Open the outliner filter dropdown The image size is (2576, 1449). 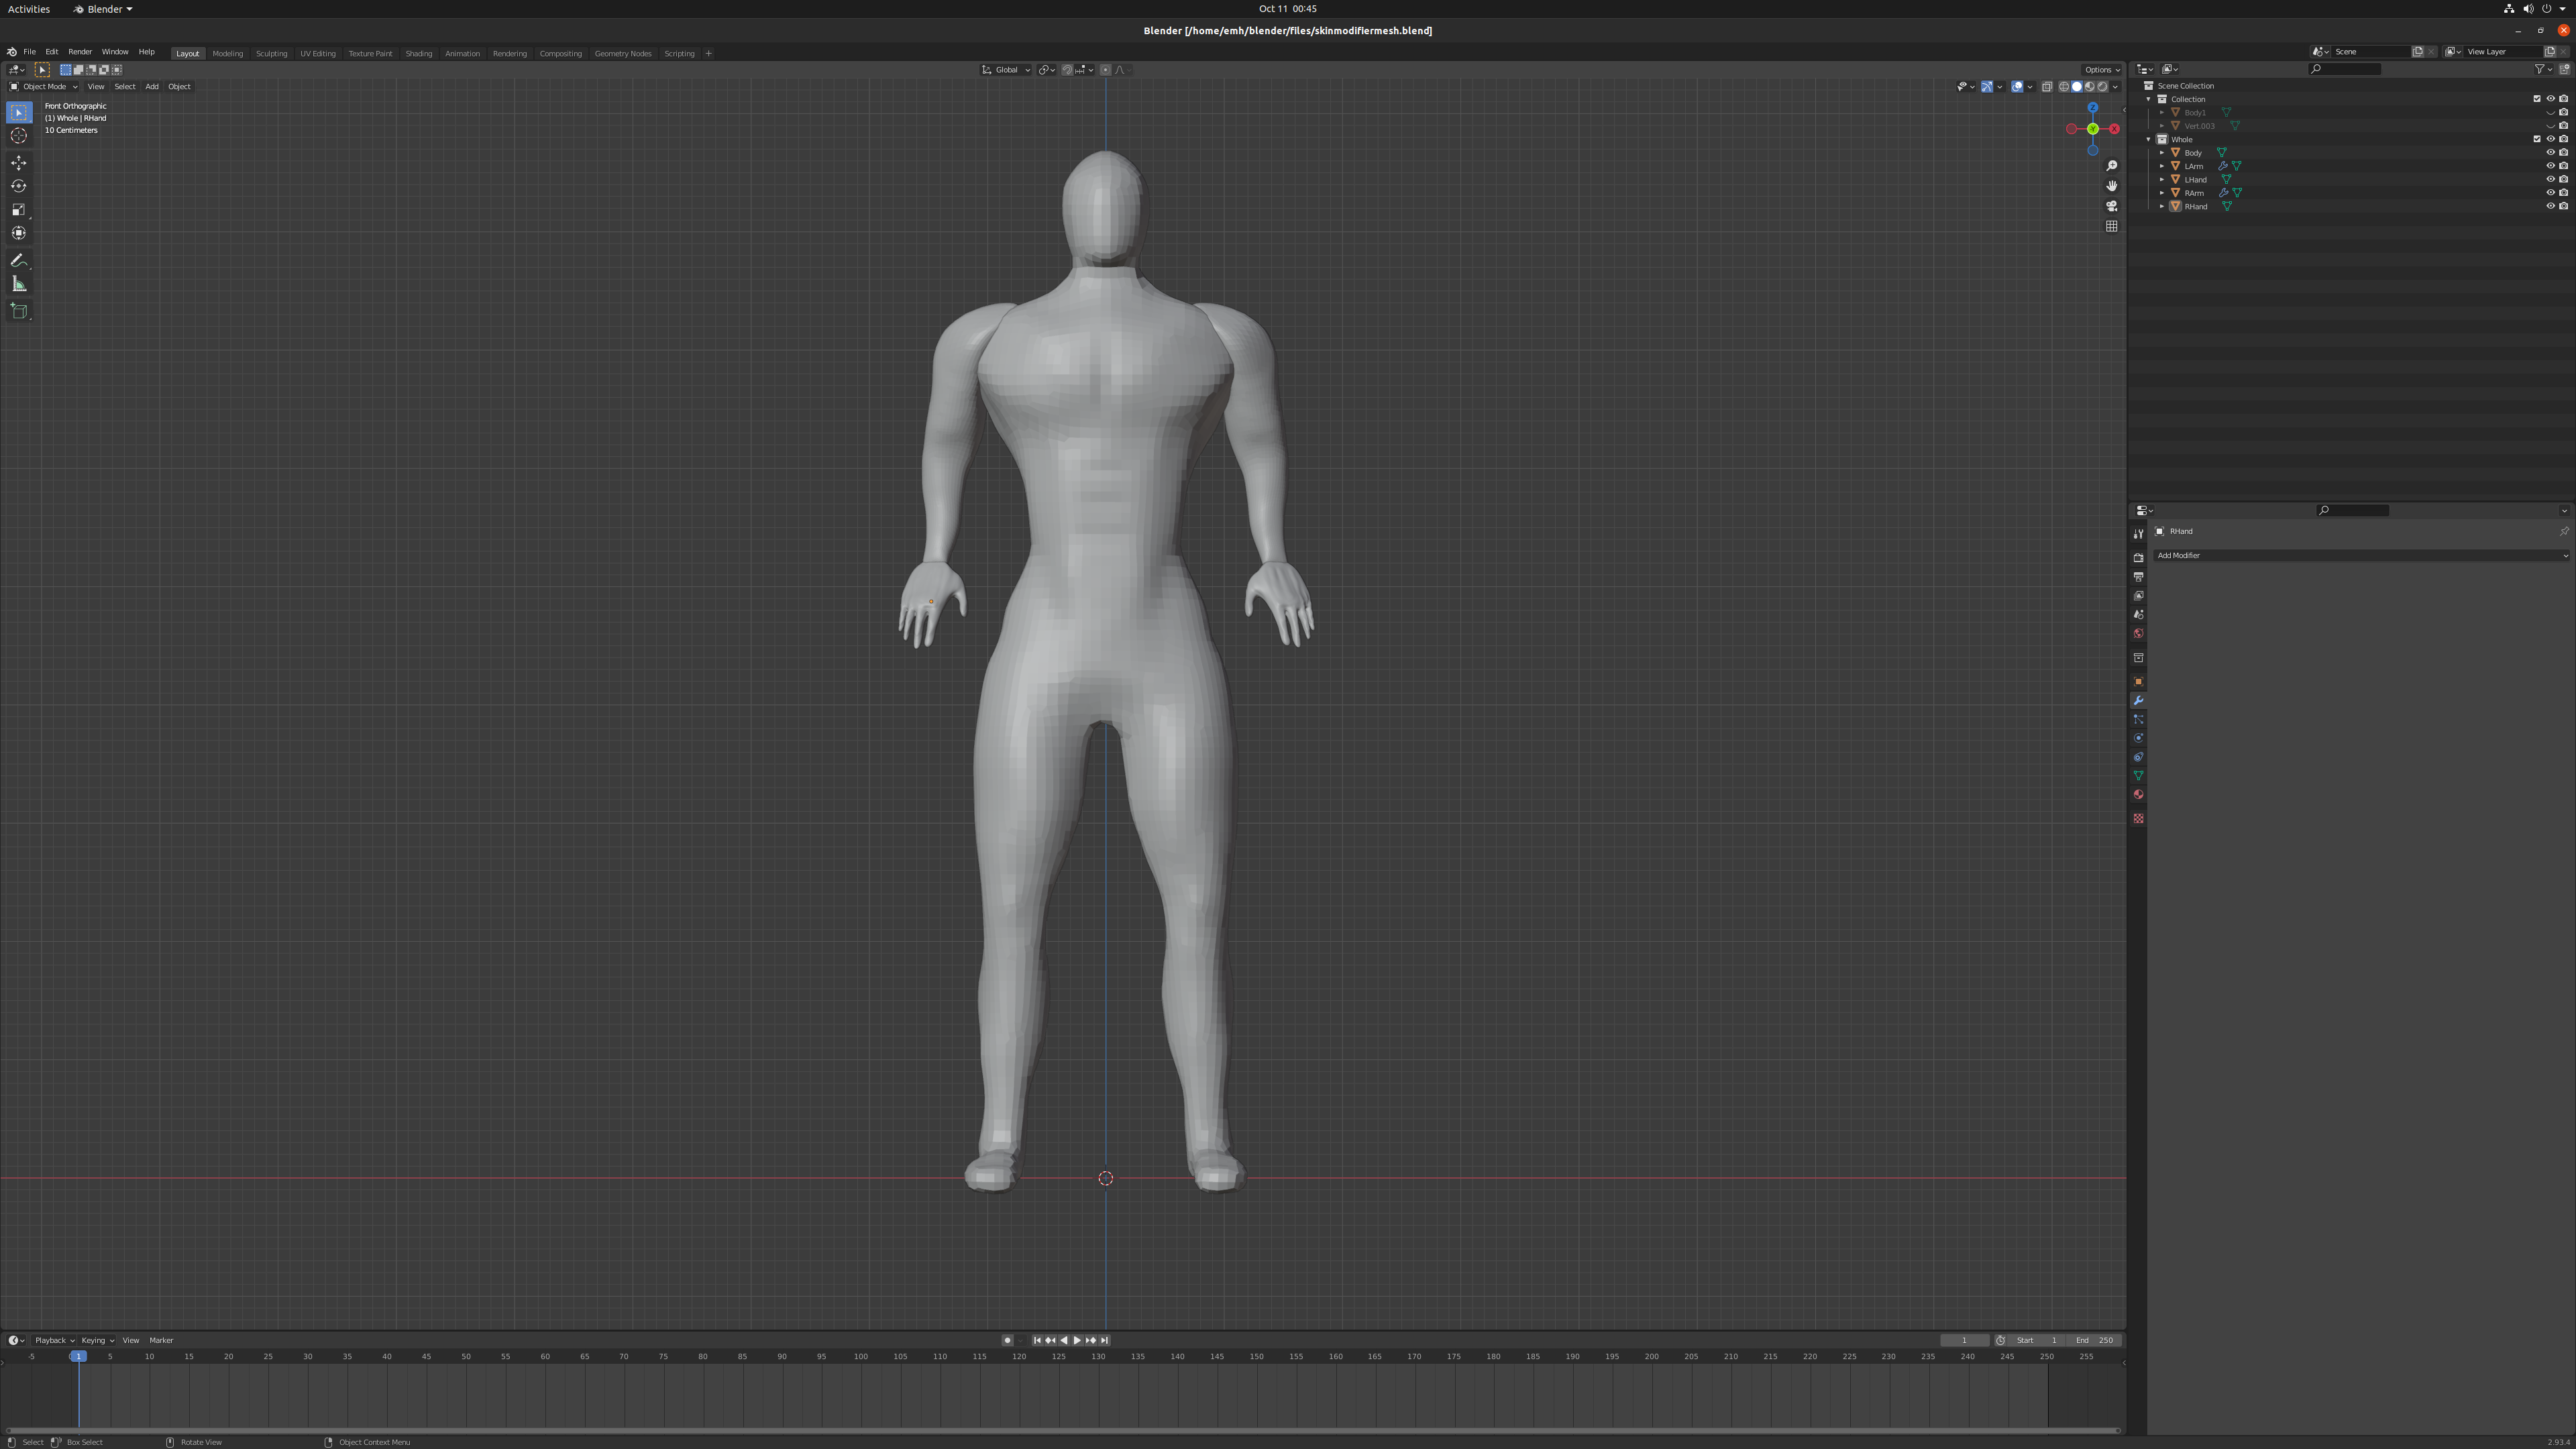tap(2543, 69)
